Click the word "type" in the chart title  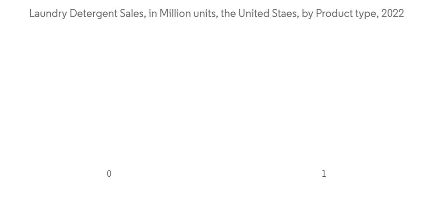coord(366,14)
